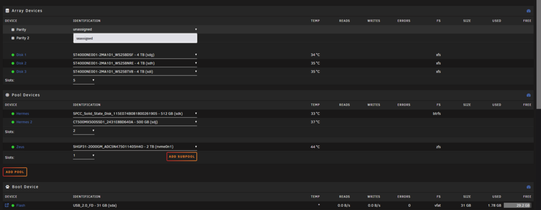Click the Flash free space bar 29.2 GB

[x=518, y=206]
